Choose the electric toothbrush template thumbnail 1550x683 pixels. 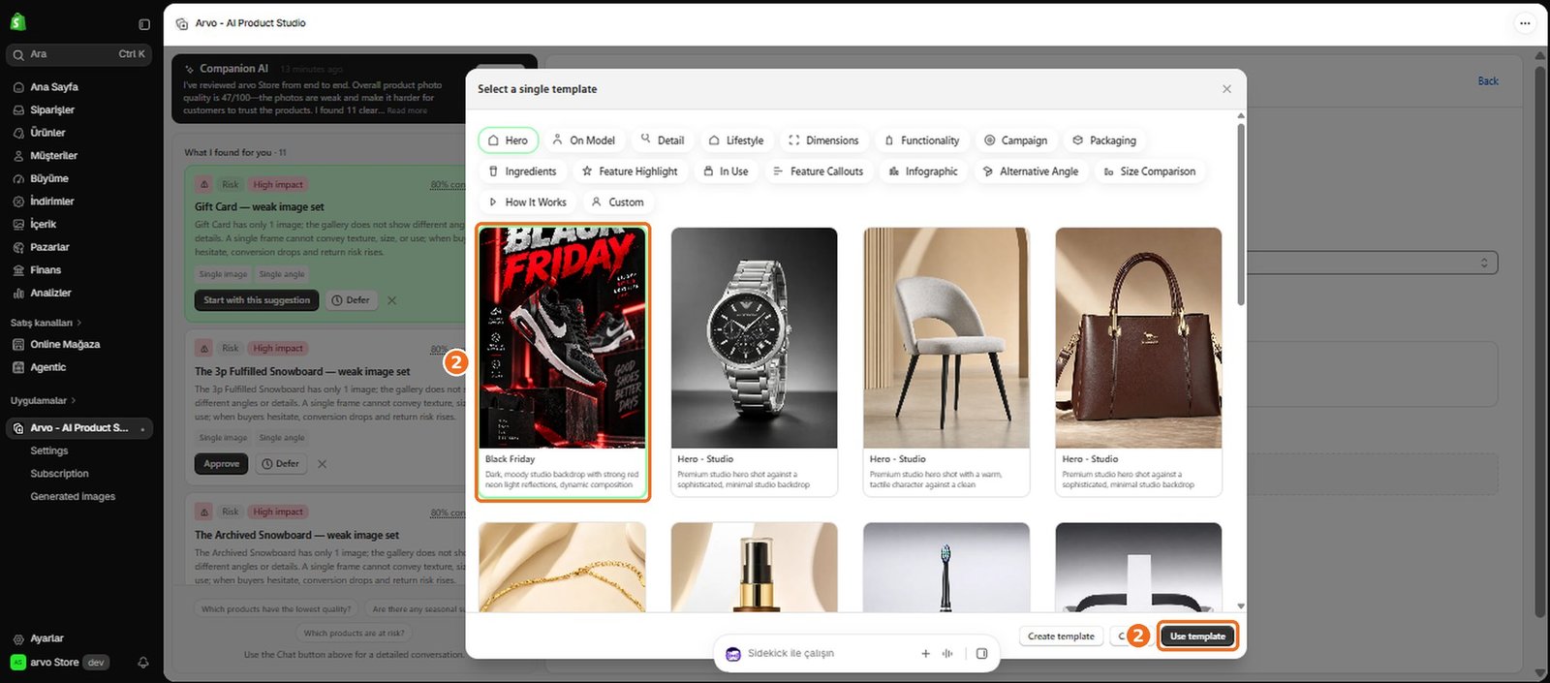point(945,568)
